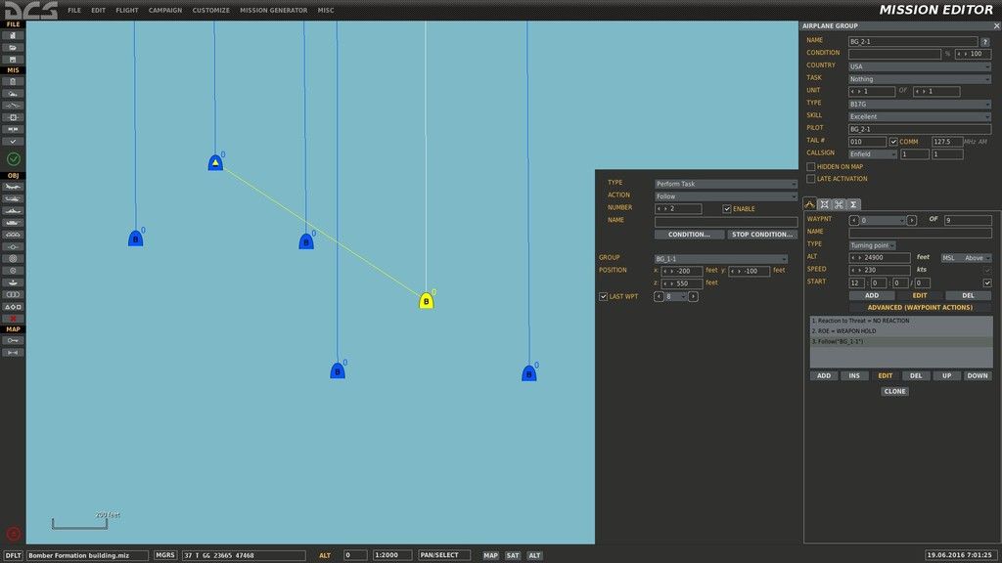Screen dimensions: 1002x563
Task: Click the red exit icon at bottom left
Action: point(14,534)
